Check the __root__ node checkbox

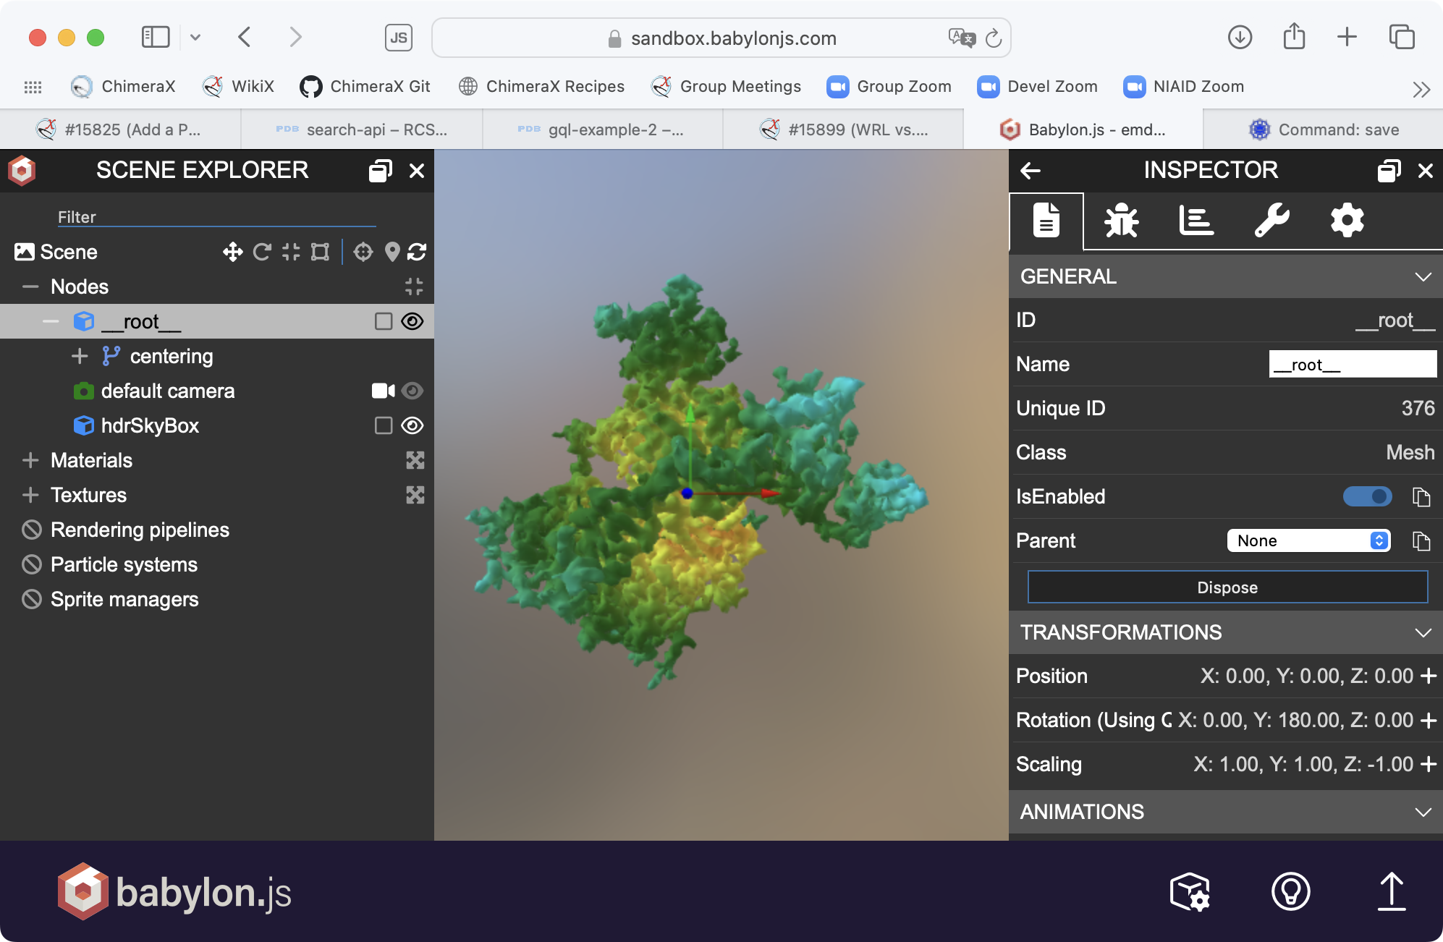(384, 321)
